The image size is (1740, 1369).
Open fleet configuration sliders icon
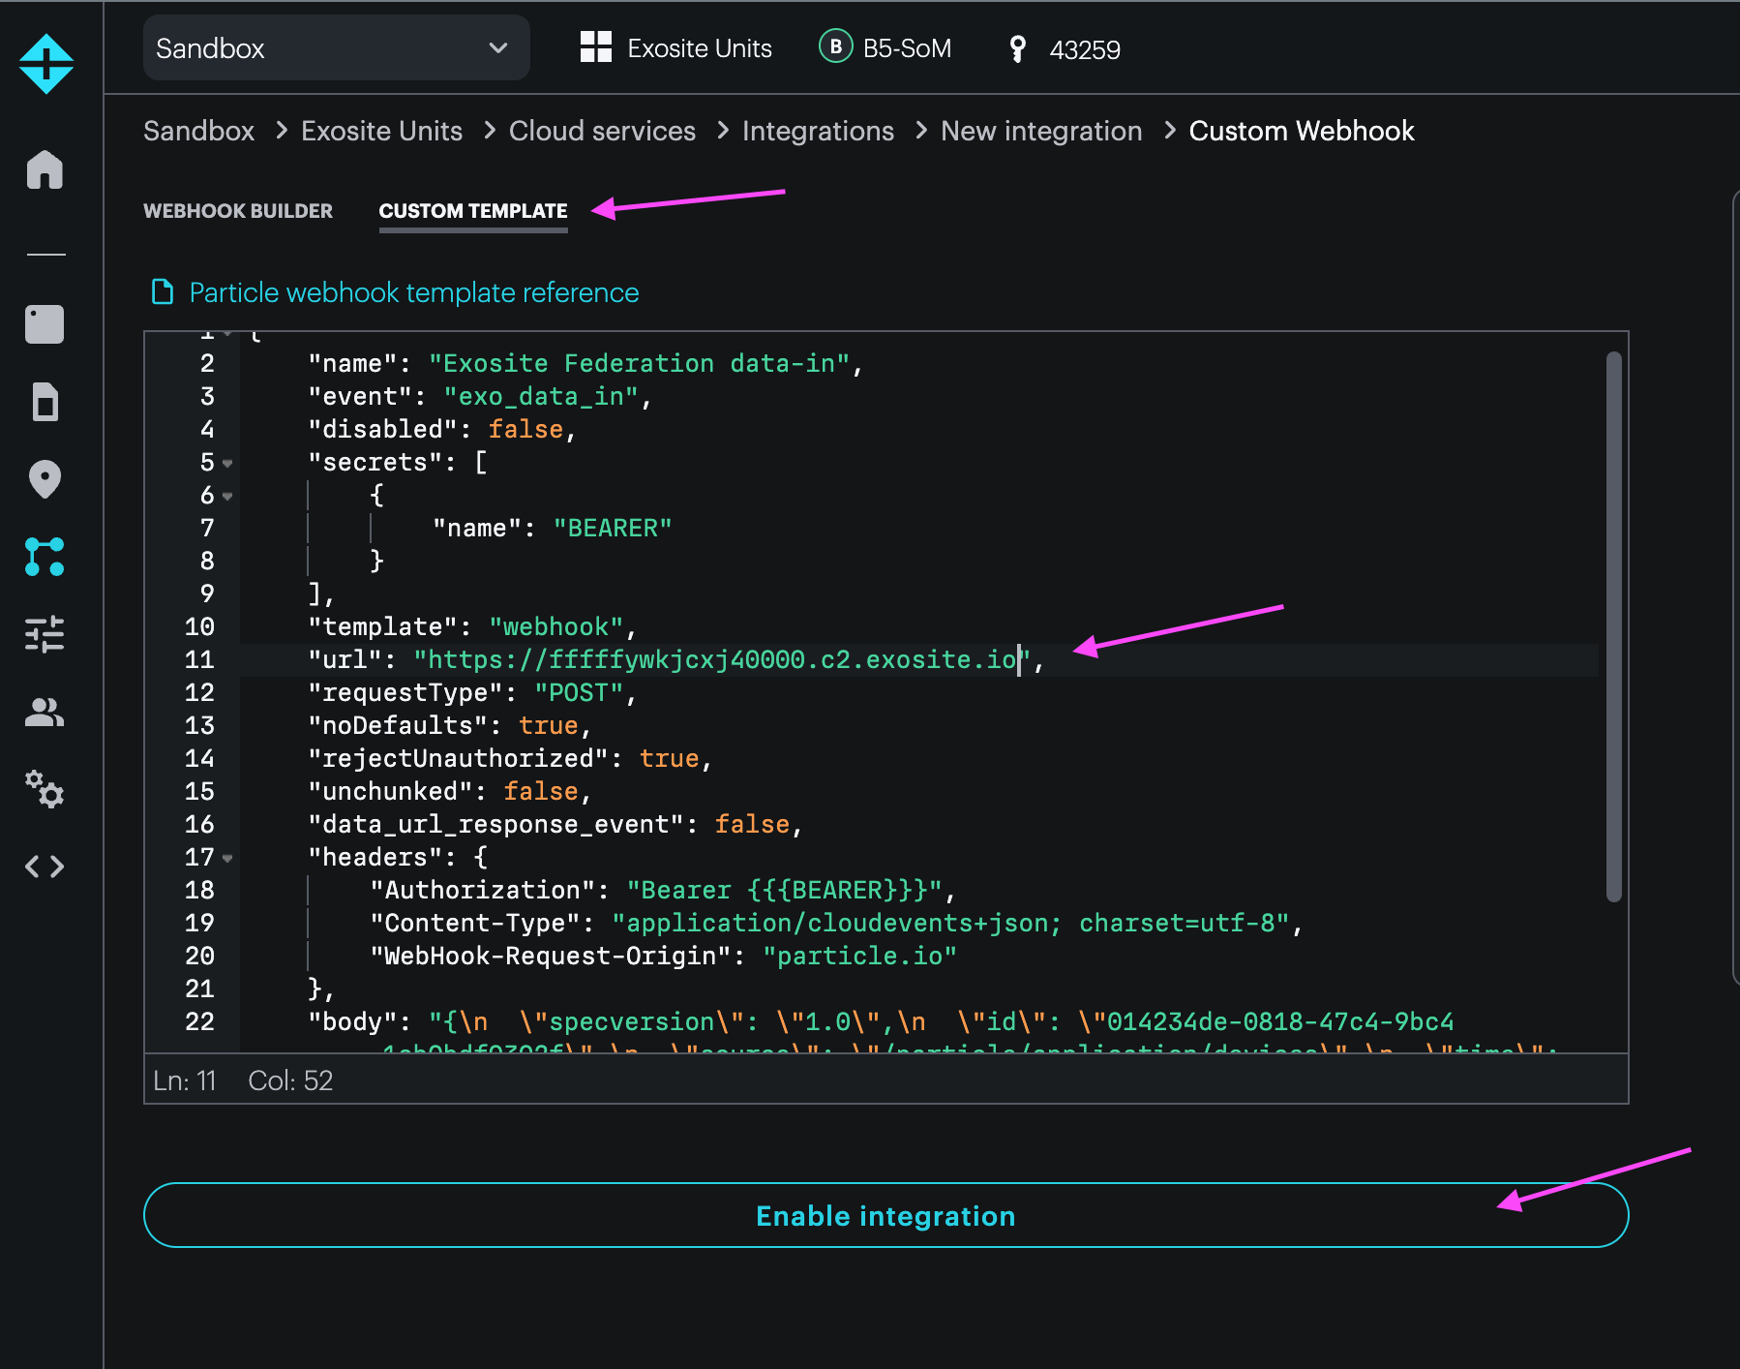[45, 636]
